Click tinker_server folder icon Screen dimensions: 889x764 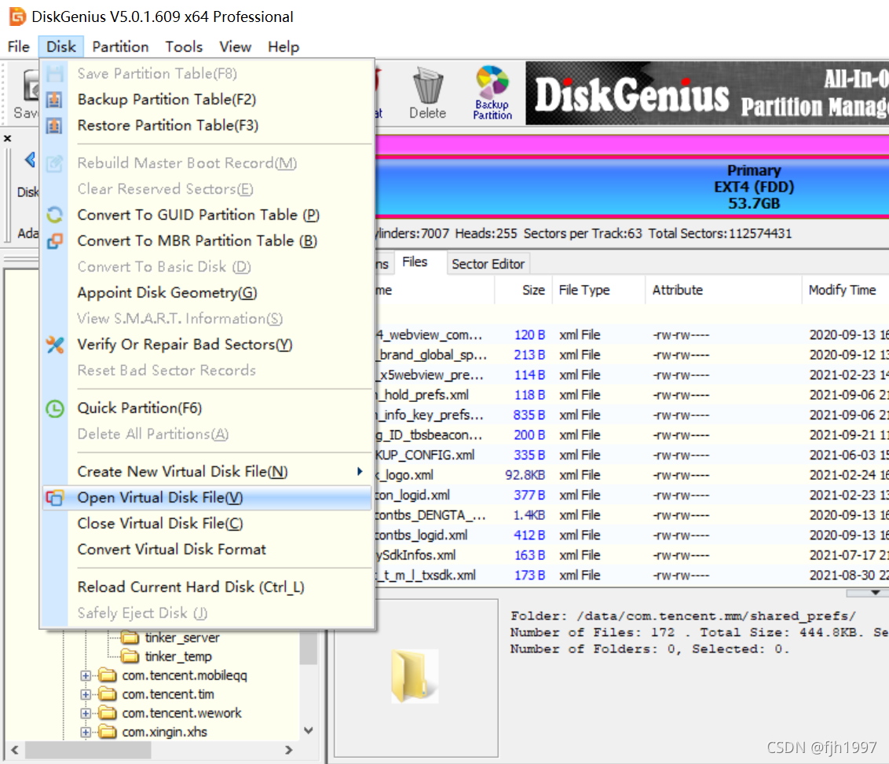[130, 638]
